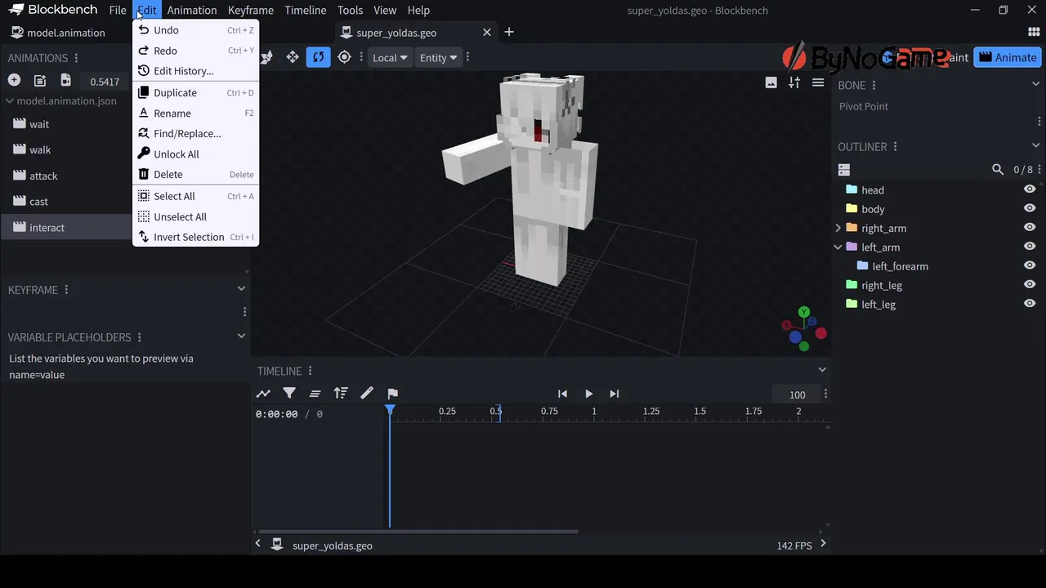Screen dimensions: 1046x588
Task: Choose Invert Selection in the Edit menu
Action: click(196, 238)
